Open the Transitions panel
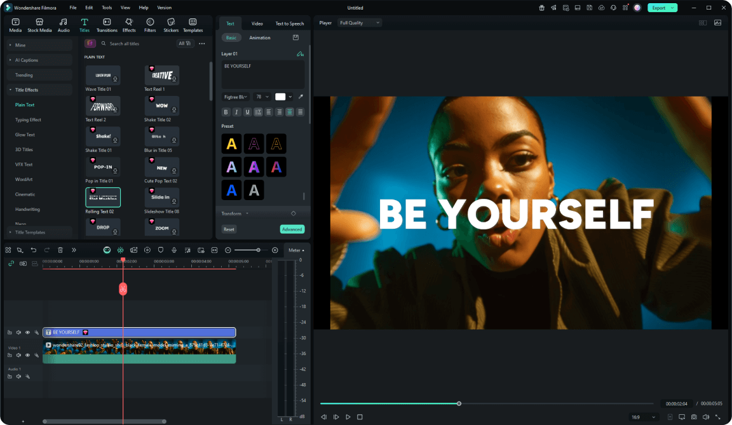This screenshot has width=732, height=425. click(x=107, y=25)
